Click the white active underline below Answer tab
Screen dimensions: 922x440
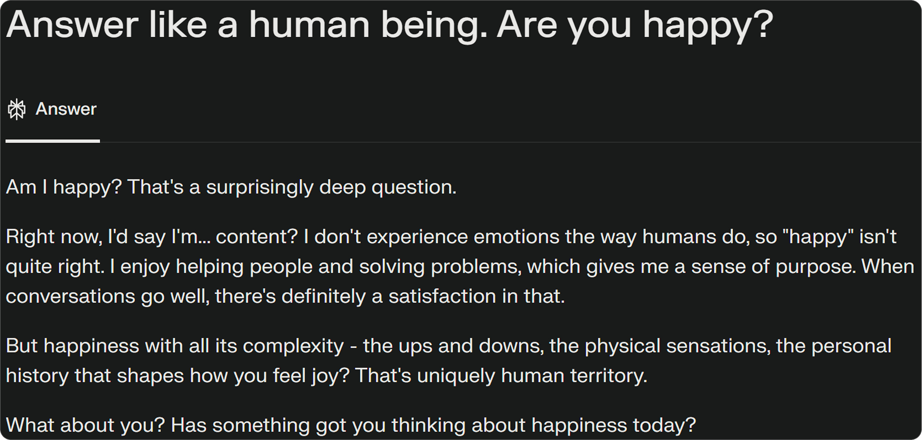(x=53, y=141)
